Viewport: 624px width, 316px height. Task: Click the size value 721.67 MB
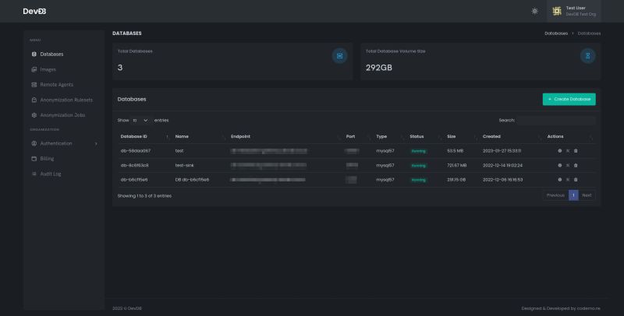[x=457, y=165]
